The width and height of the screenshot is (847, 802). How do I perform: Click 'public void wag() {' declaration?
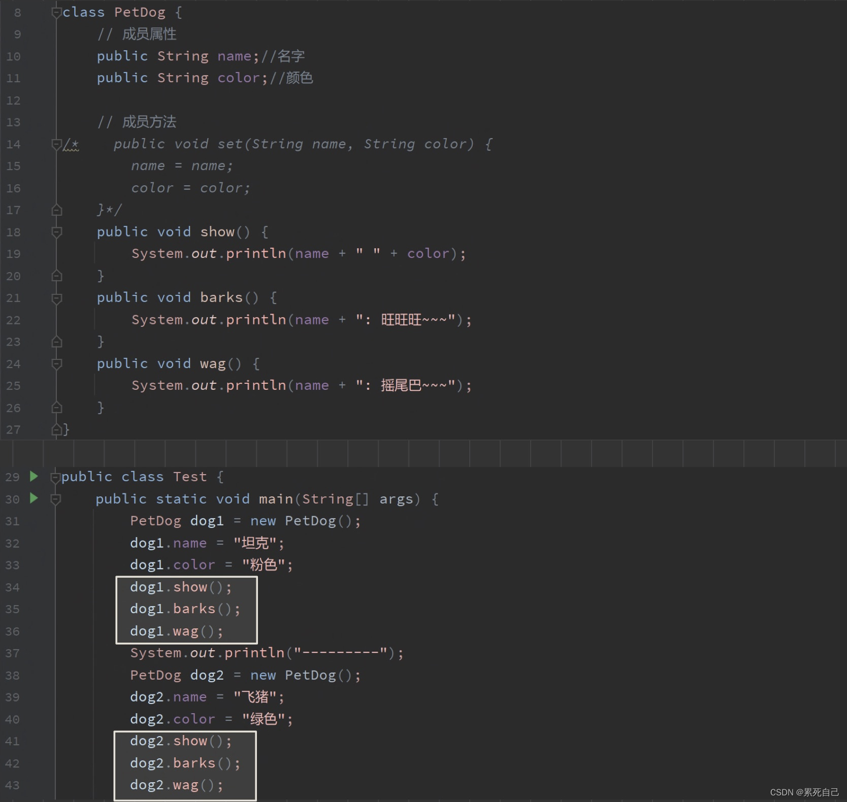(x=178, y=363)
